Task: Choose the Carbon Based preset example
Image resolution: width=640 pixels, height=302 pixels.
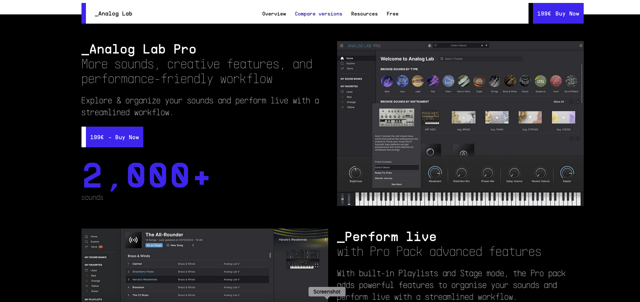Action: point(396,168)
